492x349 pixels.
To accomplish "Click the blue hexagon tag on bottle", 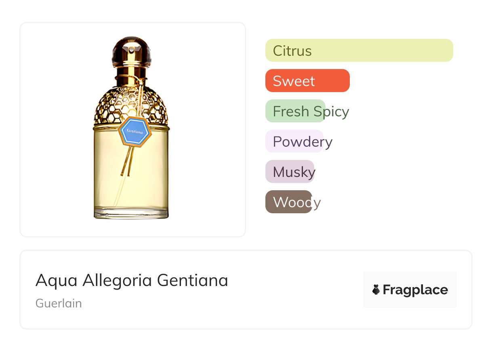I will 135,131.
